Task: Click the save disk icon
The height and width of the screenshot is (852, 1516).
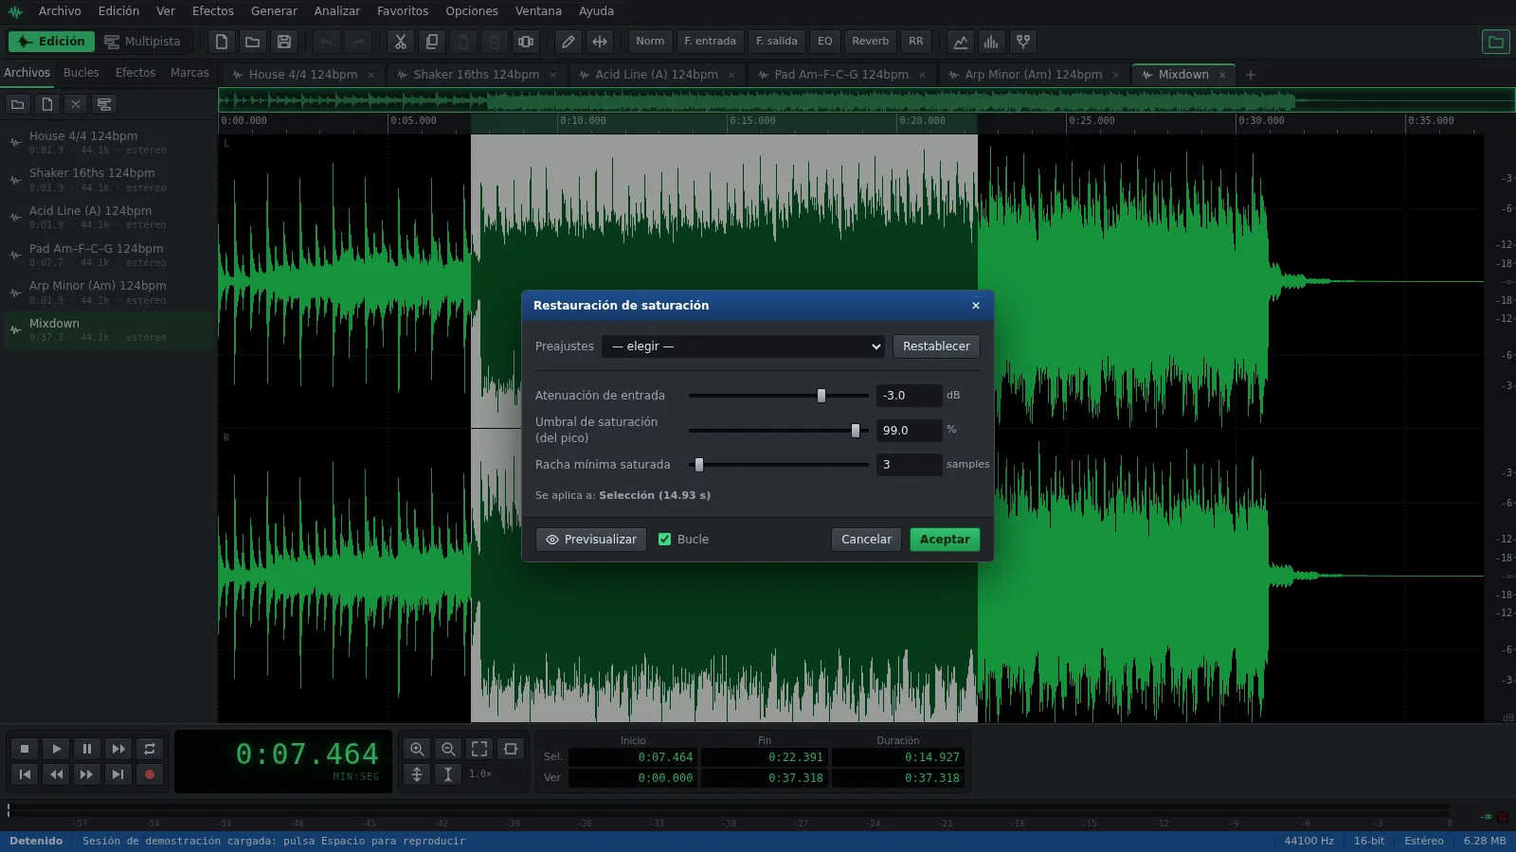Action: click(283, 42)
